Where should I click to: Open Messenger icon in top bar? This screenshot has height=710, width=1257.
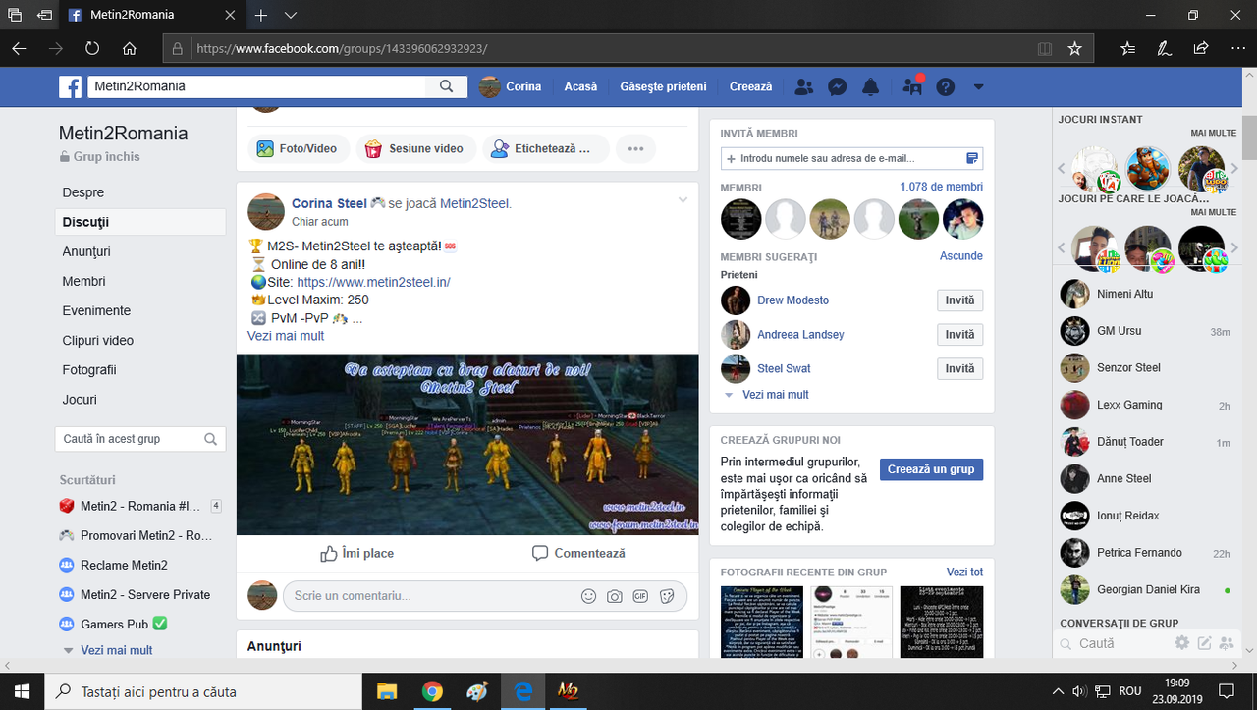coord(838,86)
